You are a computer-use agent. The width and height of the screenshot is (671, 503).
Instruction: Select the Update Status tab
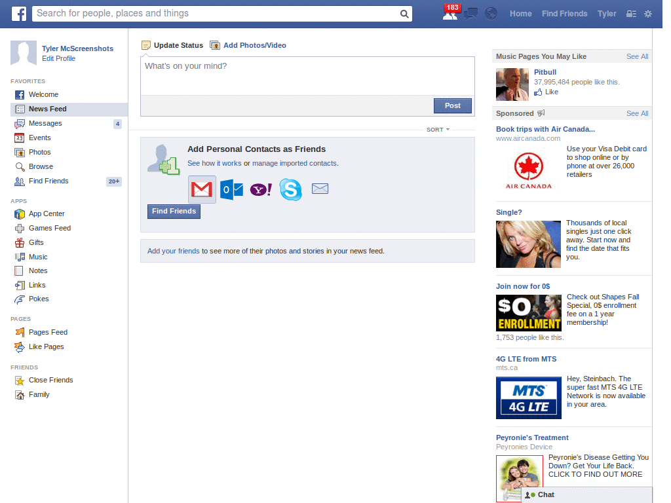[172, 45]
